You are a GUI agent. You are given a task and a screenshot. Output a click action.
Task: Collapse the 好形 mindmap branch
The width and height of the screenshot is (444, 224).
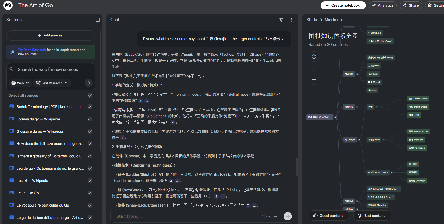[377, 107]
